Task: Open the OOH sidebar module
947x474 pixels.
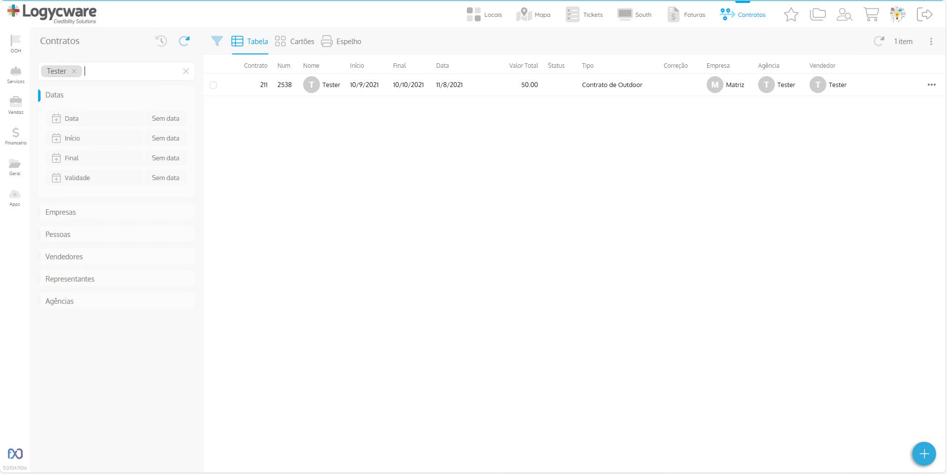Action: (16, 44)
